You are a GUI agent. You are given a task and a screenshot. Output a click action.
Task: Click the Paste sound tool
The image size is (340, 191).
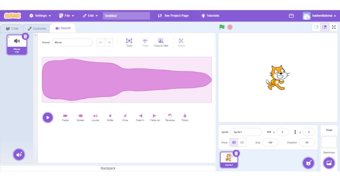145,42
